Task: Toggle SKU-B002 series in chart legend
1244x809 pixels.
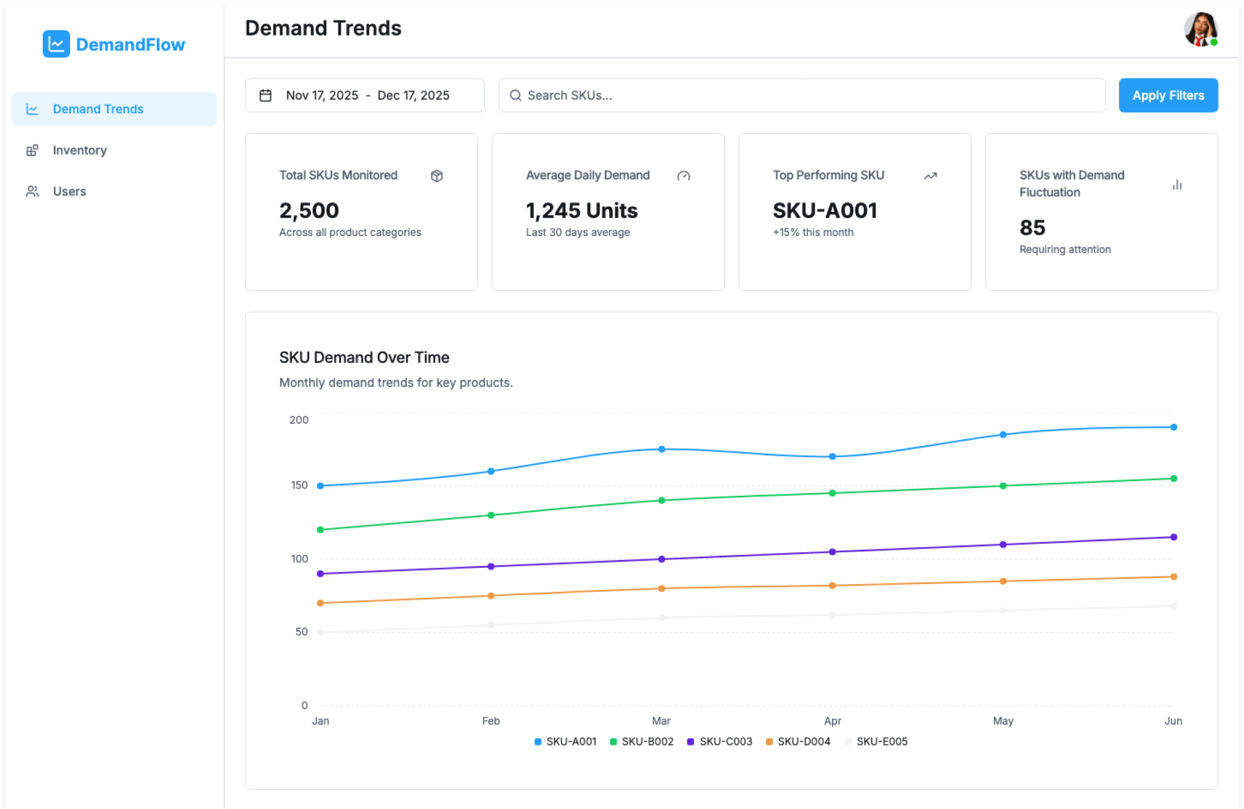Action: [641, 741]
